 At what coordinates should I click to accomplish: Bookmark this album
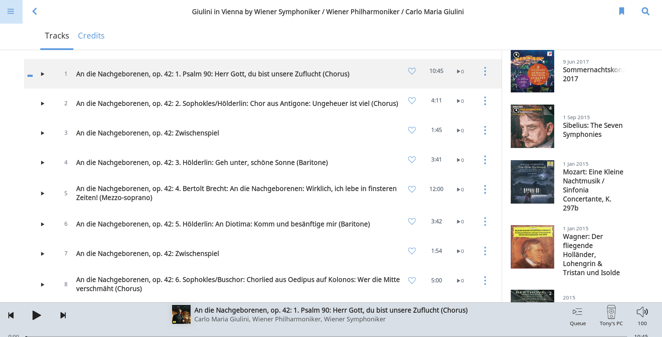(622, 11)
